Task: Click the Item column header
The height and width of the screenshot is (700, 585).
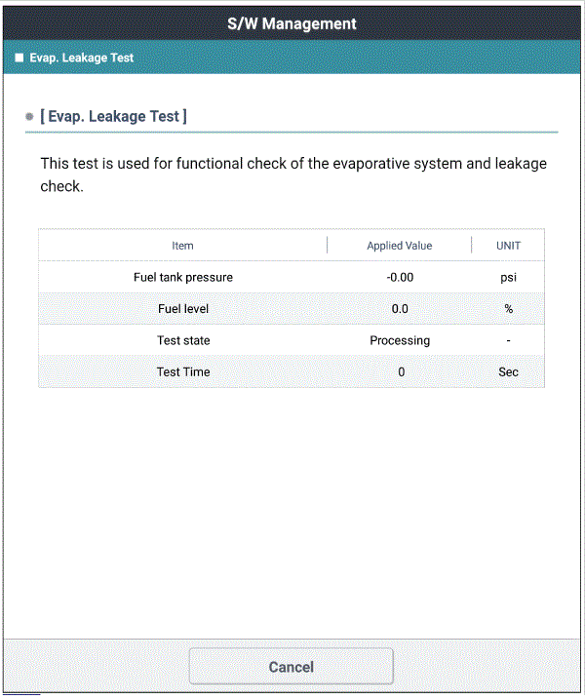Action: [182, 246]
